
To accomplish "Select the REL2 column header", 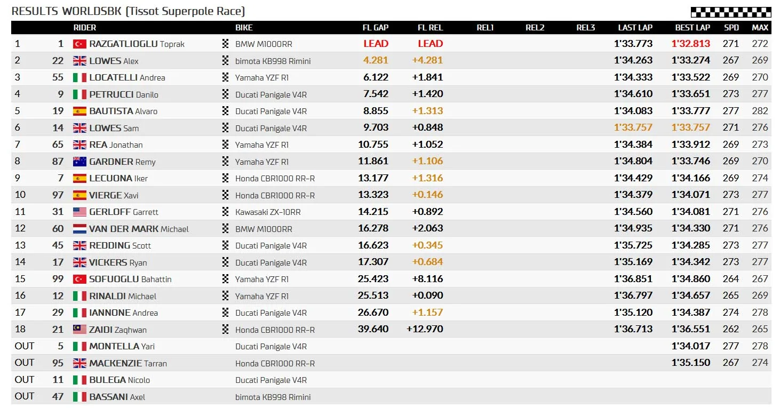I will (535, 28).
